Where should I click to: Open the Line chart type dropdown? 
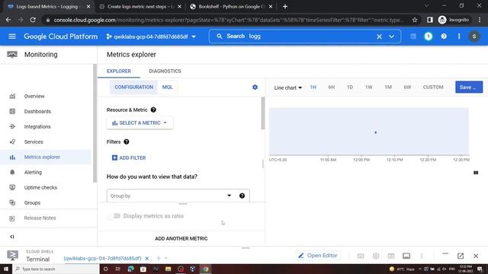[x=288, y=88]
